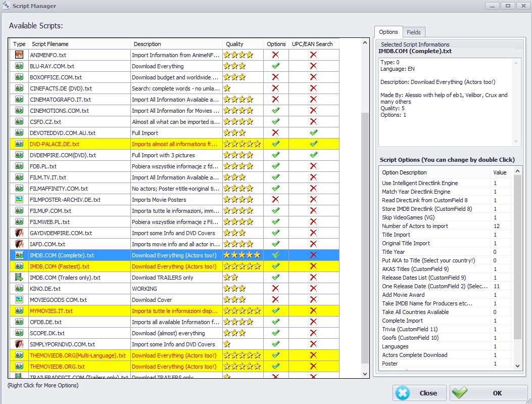Image resolution: width=532 pixels, height=404 pixels.
Task: Click the UPC/EAN checkmark for DEVOTEDDVD.COM.AU.txt
Action: [314, 132]
